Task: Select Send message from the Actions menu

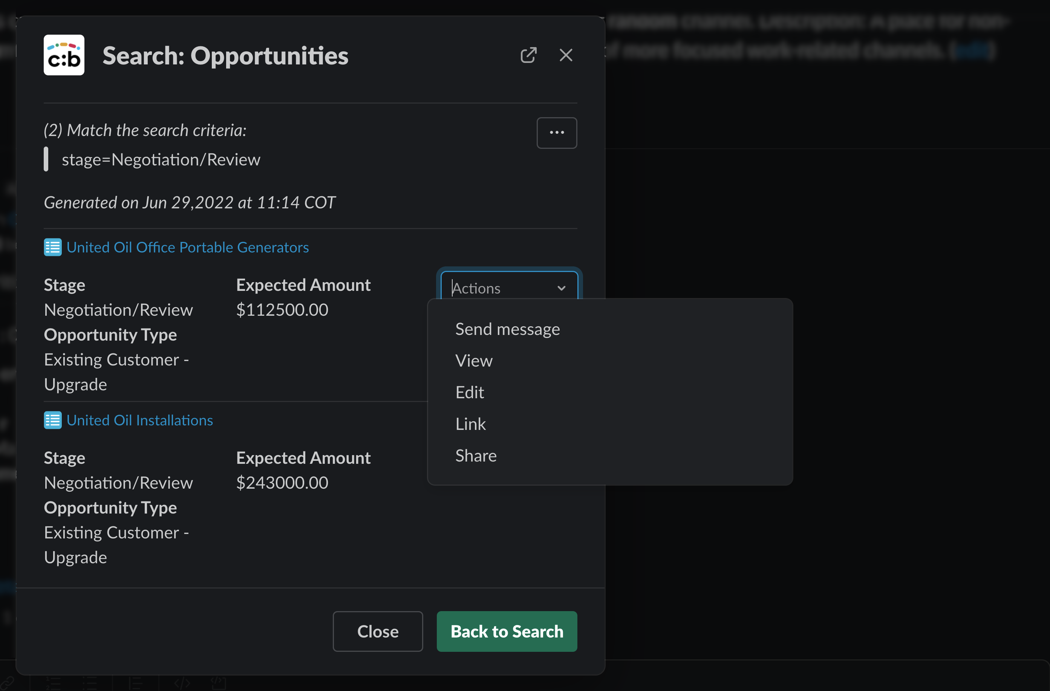Action: point(507,329)
